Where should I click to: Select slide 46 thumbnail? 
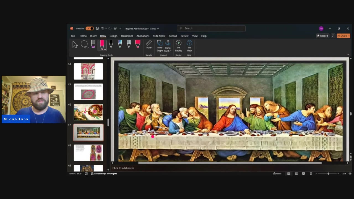[88, 112]
